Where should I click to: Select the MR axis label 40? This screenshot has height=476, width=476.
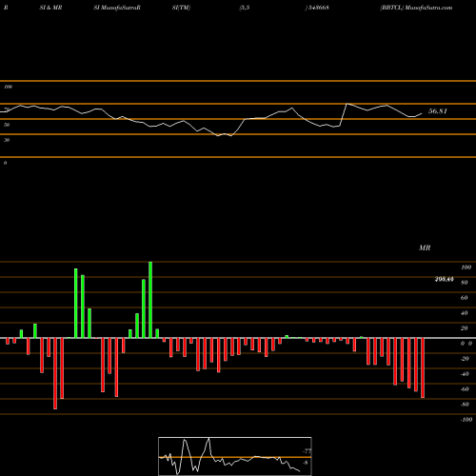(x=465, y=313)
